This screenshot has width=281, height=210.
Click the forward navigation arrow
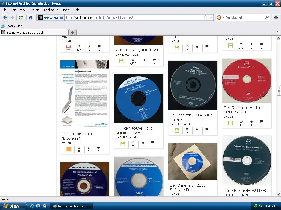pos(12,17)
